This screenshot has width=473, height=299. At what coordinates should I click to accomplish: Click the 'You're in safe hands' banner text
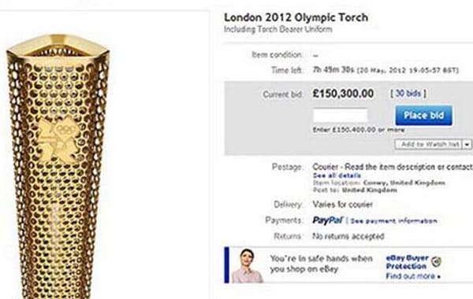pos(322,264)
